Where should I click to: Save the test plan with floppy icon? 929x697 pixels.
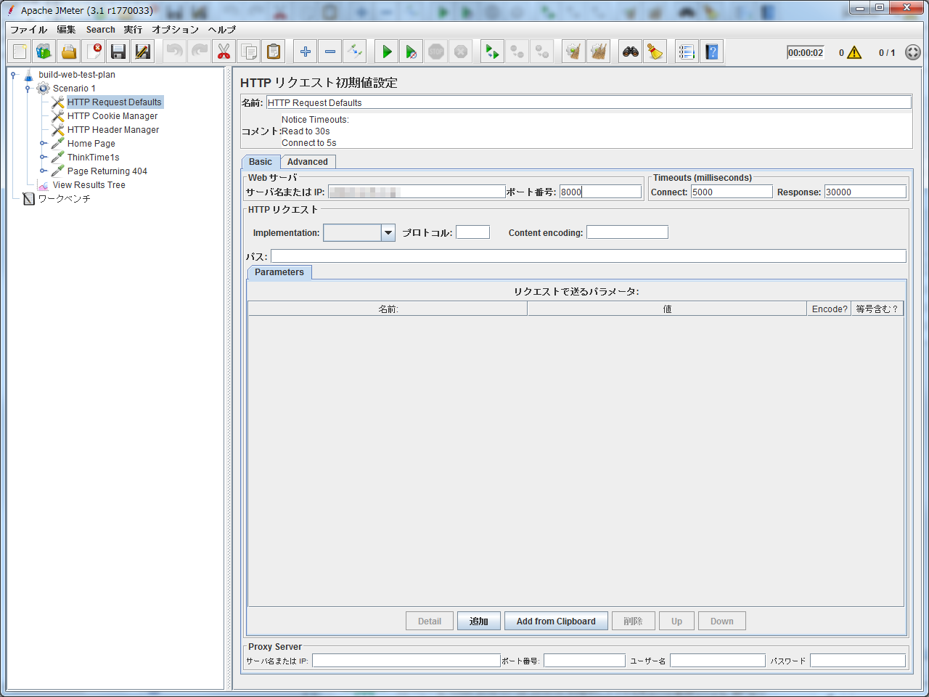118,52
